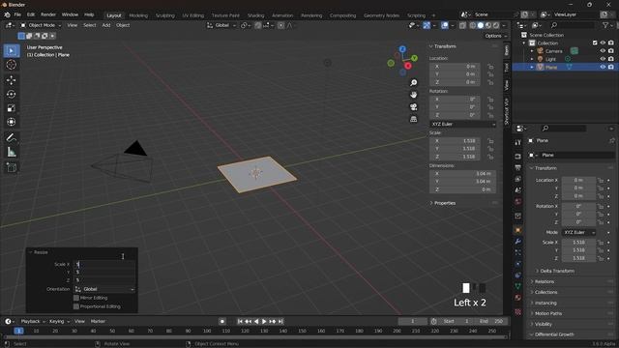Select the Transform tool
The image size is (619, 348).
(x=11, y=122)
